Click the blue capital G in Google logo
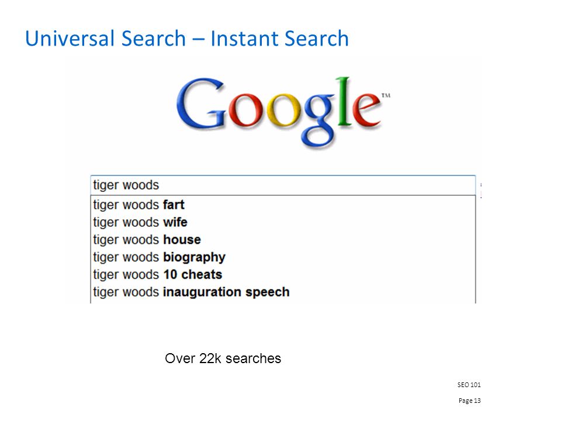Screen dimensions: 561x421 click(x=200, y=104)
